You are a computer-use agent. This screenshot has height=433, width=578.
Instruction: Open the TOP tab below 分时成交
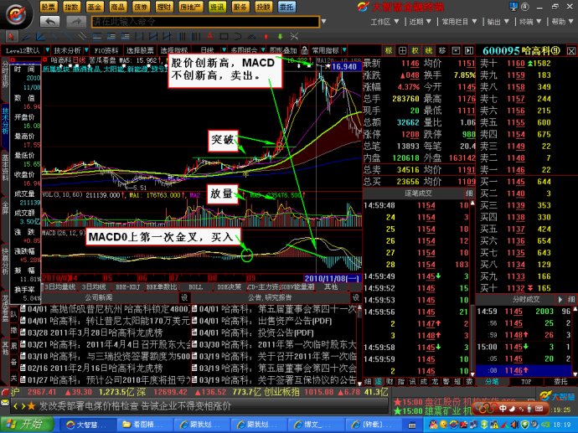click(x=526, y=382)
